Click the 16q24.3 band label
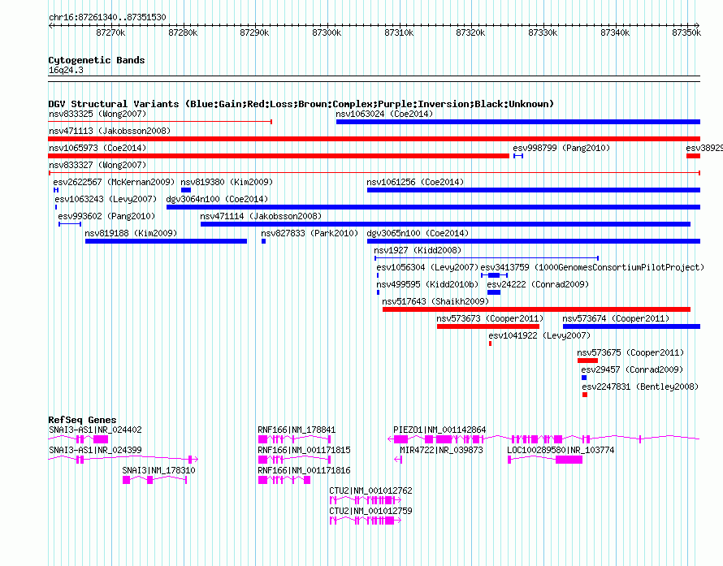 (x=66, y=70)
